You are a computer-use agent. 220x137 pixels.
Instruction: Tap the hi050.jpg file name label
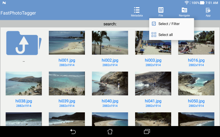pos(196,101)
